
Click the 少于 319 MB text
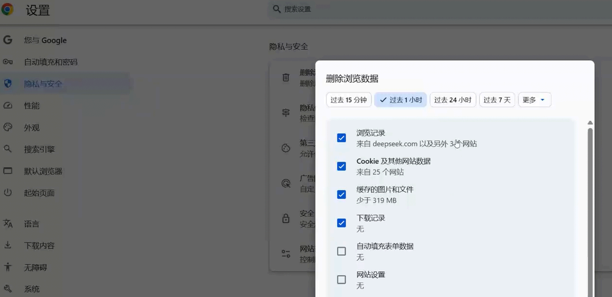pyautogui.click(x=376, y=200)
